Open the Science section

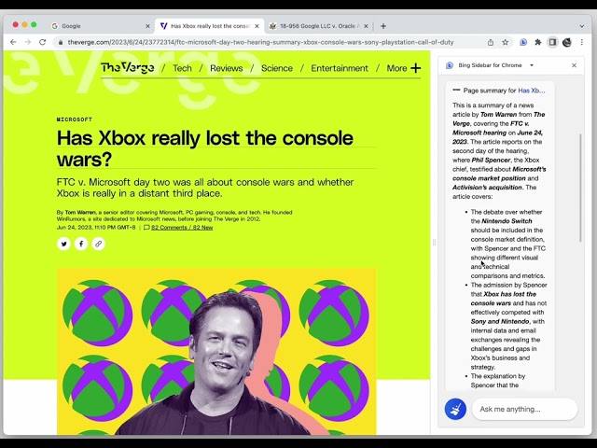tap(277, 68)
